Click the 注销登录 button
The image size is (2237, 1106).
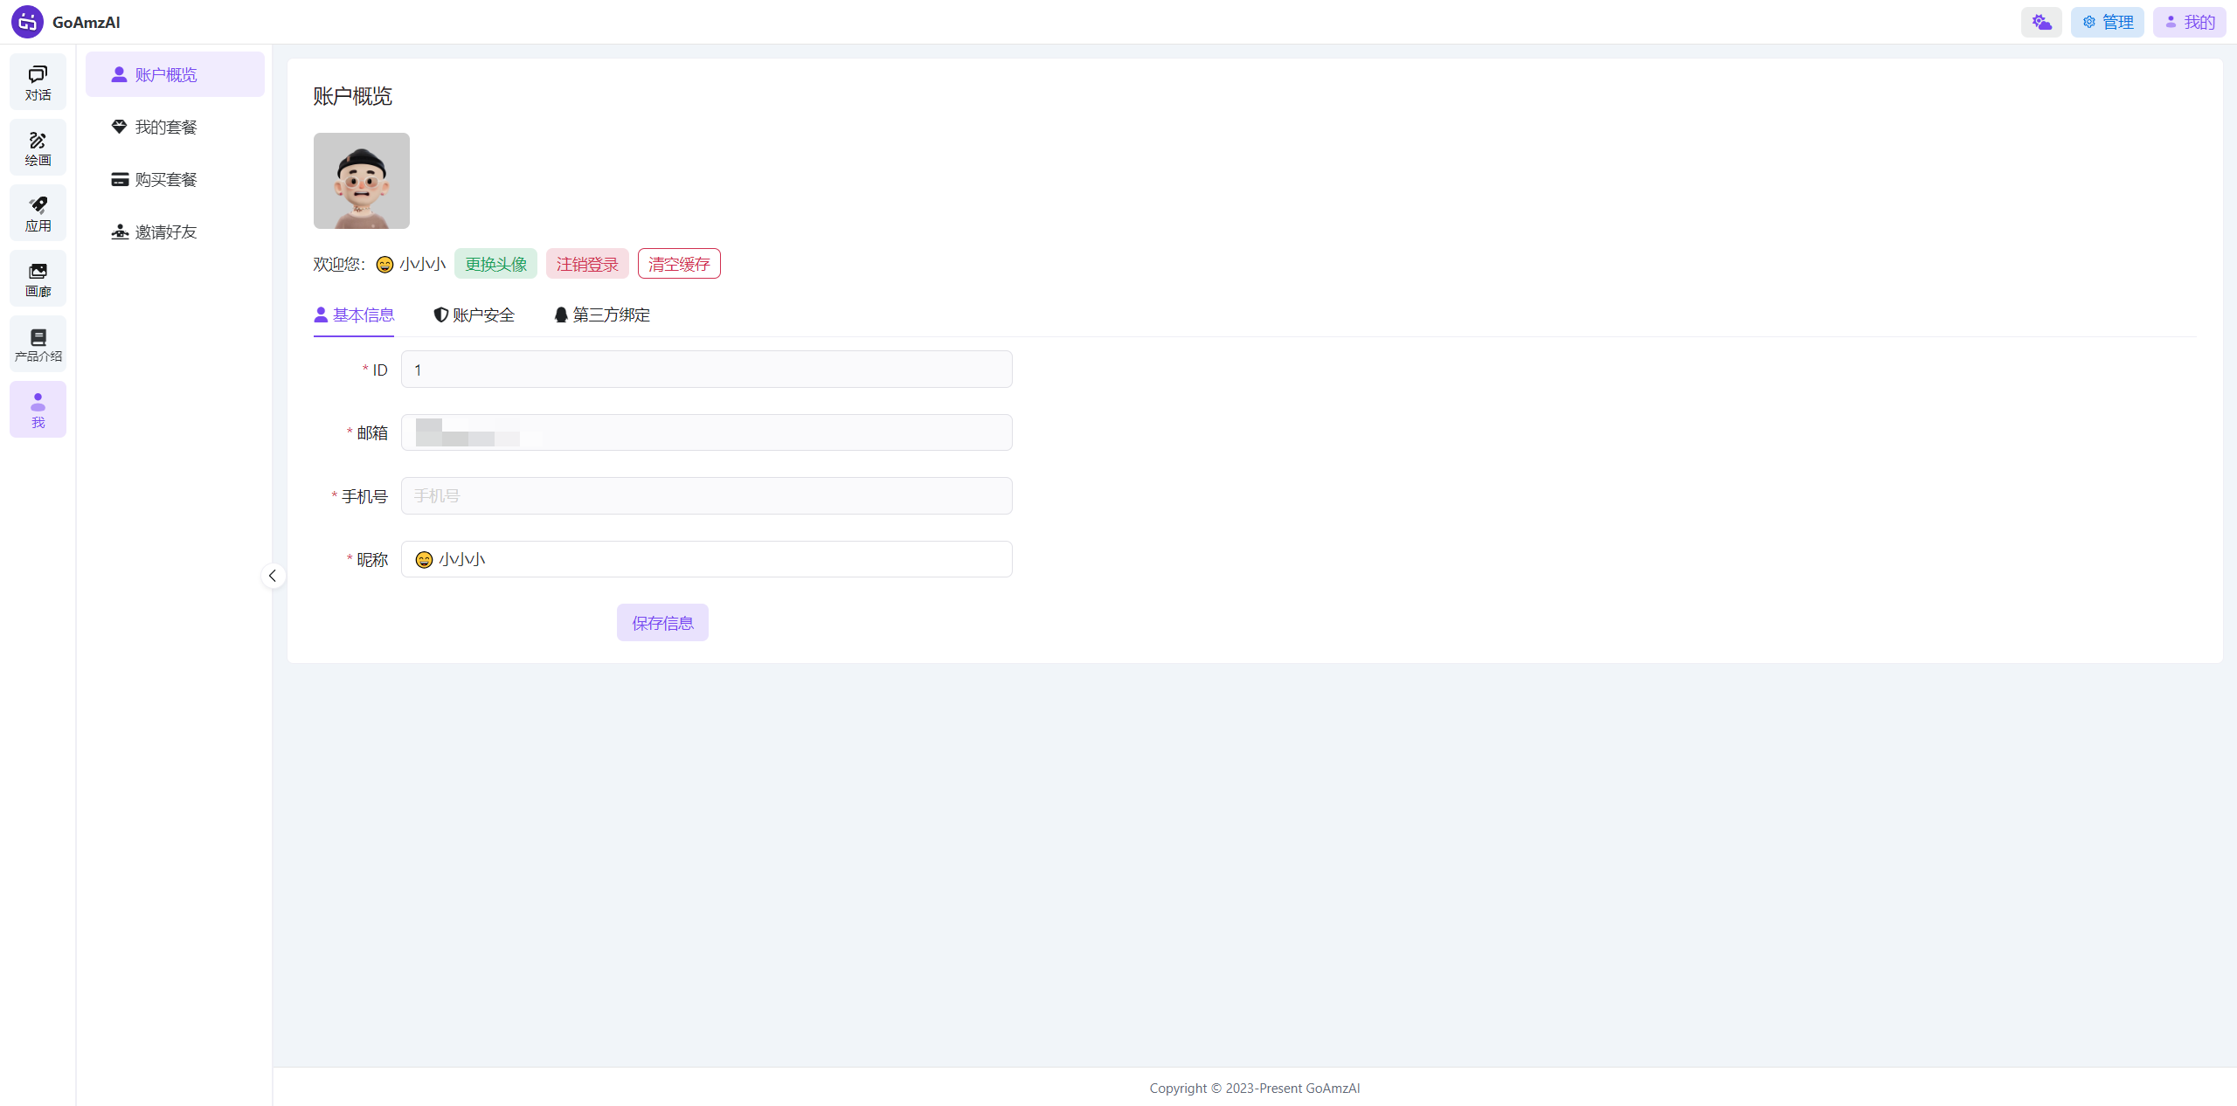pos(587,264)
